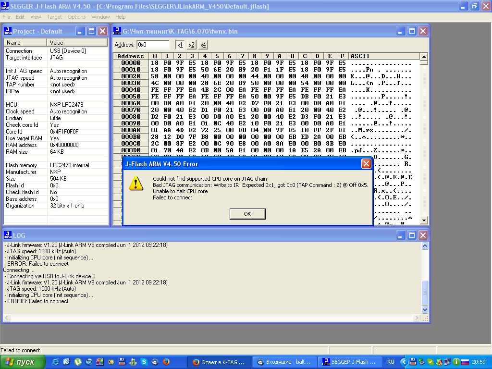
Task: Launch the colorful pinwheel app in quick launch
Action: [x=100, y=362]
